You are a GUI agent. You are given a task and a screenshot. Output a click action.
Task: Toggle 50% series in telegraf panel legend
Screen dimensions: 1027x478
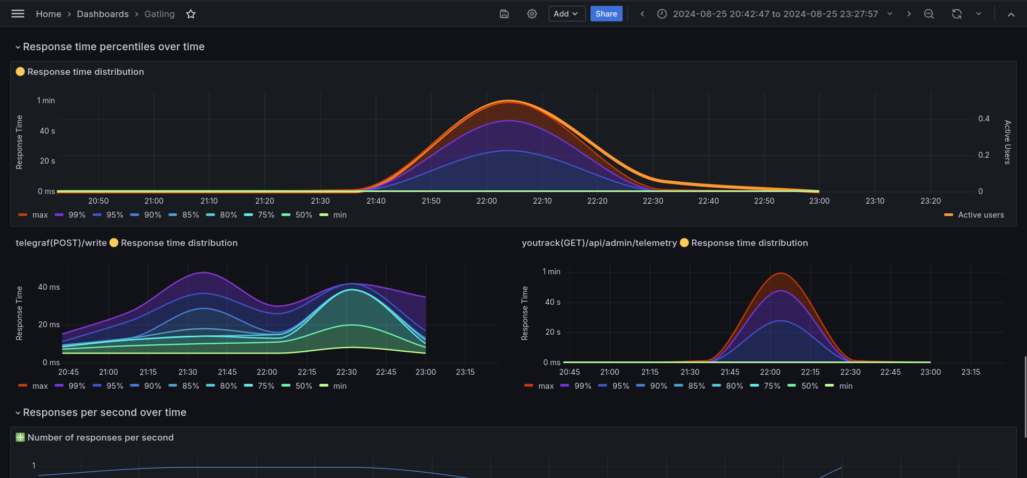[x=303, y=386]
